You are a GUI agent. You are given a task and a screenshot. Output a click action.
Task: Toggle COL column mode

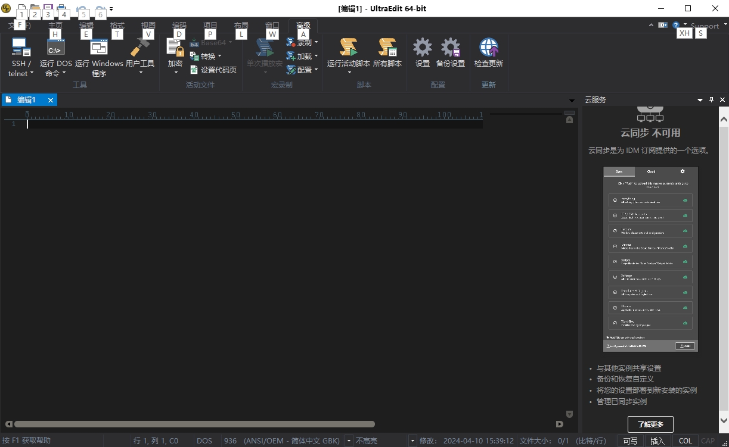click(685, 441)
